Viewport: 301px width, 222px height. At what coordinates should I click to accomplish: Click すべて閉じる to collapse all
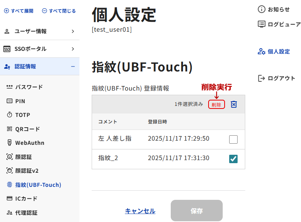click(59, 11)
